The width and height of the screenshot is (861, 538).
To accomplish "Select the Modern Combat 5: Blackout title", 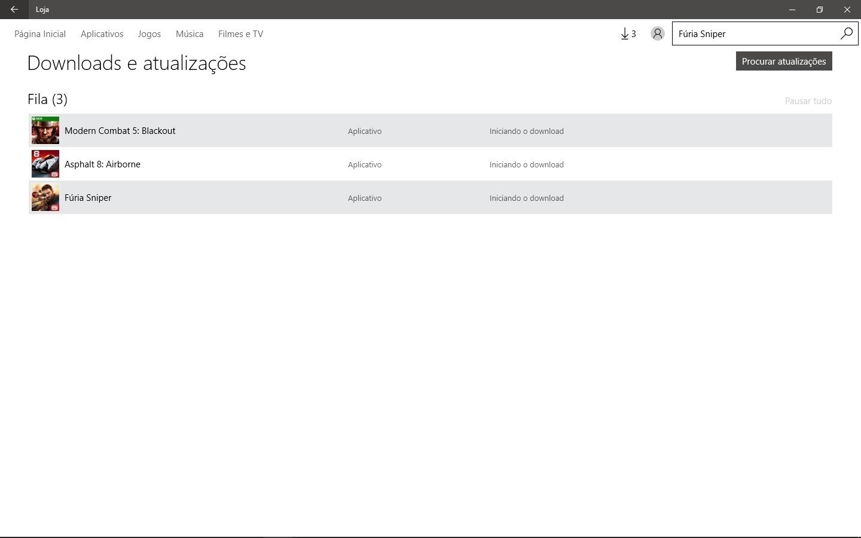I will tap(120, 131).
